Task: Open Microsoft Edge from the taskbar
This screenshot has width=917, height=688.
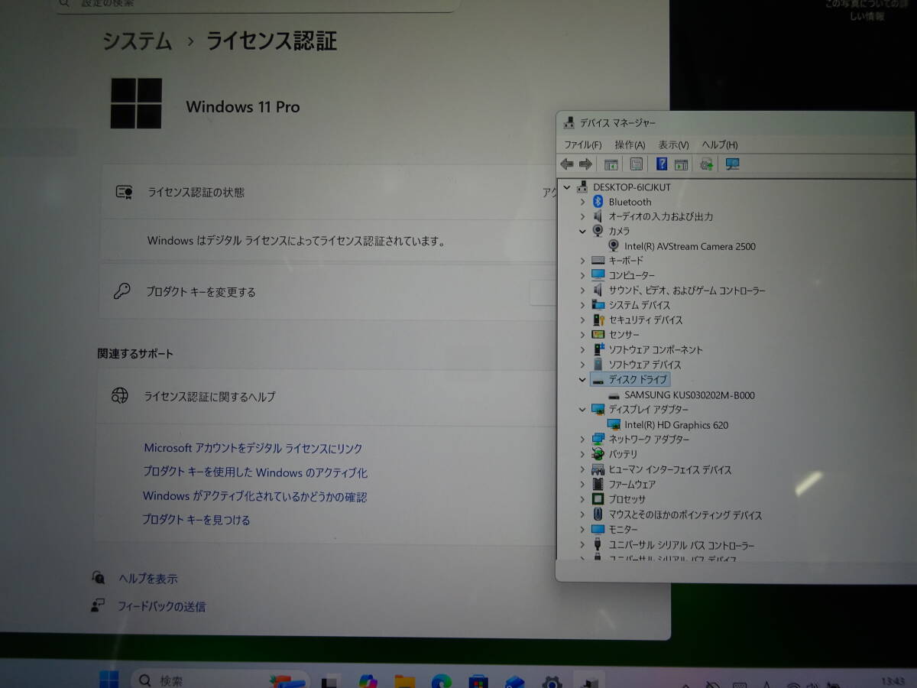Action: tap(441, 681)
